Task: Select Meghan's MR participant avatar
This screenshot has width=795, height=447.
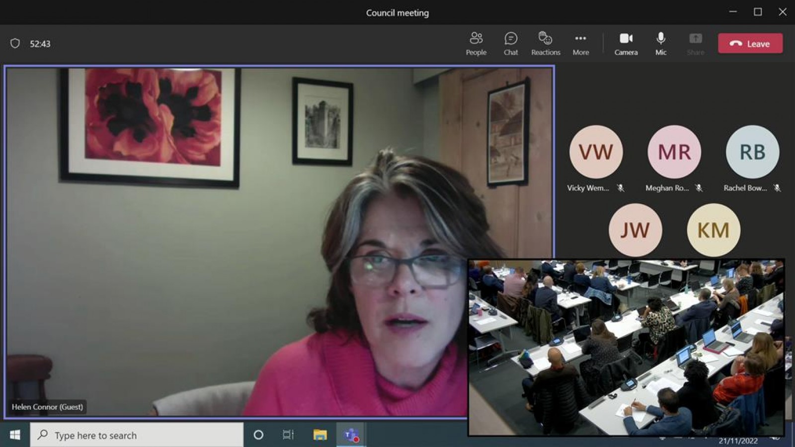Action: (674, 152)
